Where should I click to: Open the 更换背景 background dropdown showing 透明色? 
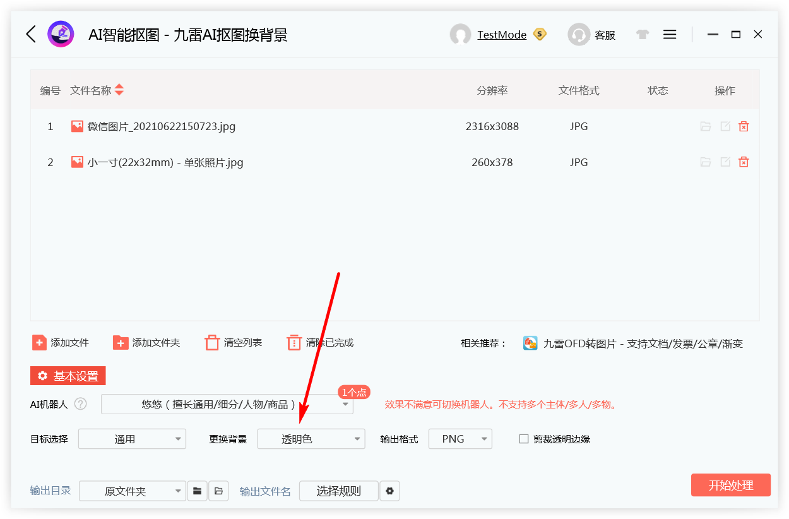click(x=311, y=438)
